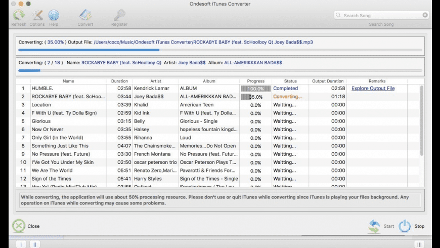440x248 pixels.
Task: Open the Help icon
Action: (x=54, y=15)
